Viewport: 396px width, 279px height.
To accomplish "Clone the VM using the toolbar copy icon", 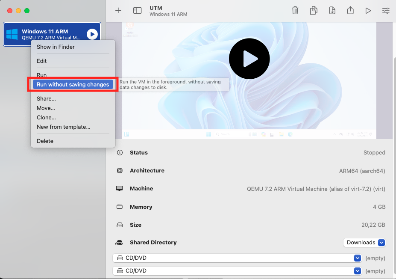I will pyautogui.click(x=314, y=10).
